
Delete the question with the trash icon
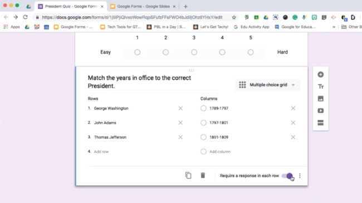pos(203,175)
